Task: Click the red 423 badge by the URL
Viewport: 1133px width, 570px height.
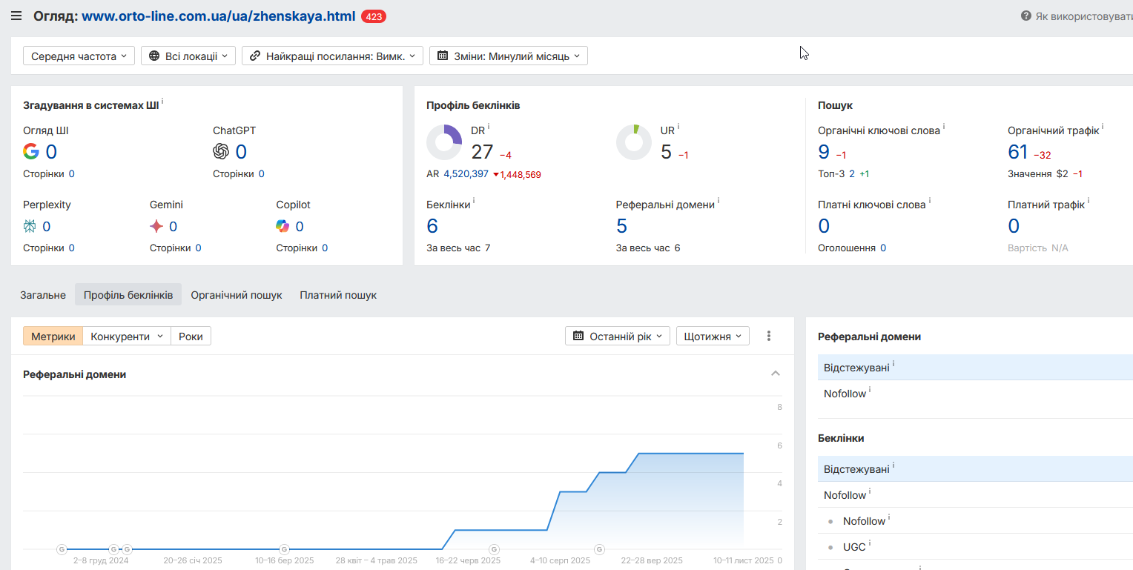Action: point(374,16)
